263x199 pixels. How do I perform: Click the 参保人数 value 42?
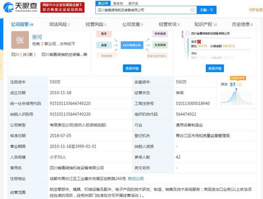178,157
